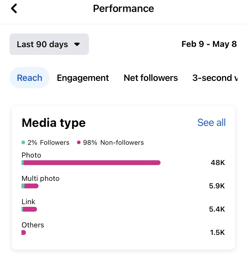Click the Multi photo reach bar

30,186
